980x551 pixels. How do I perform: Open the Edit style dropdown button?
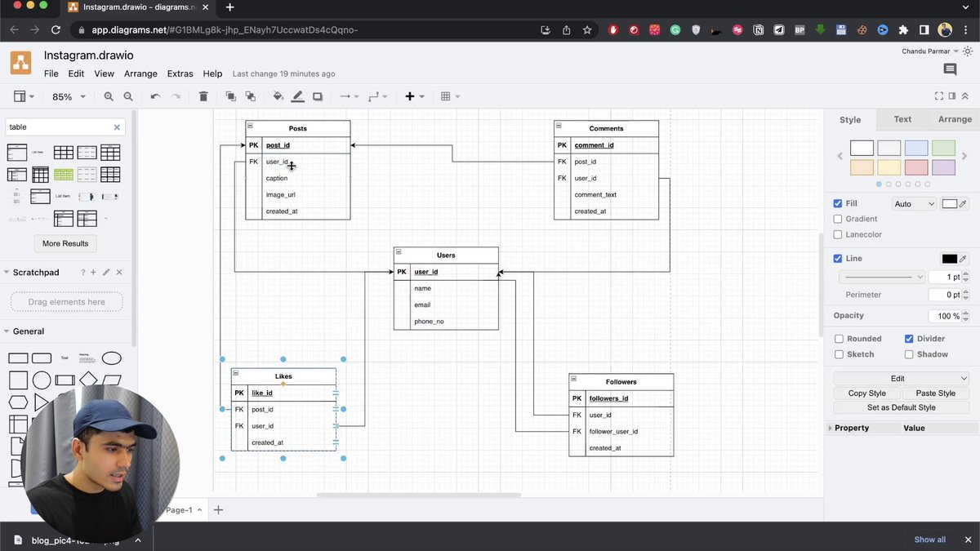(902, 379)
